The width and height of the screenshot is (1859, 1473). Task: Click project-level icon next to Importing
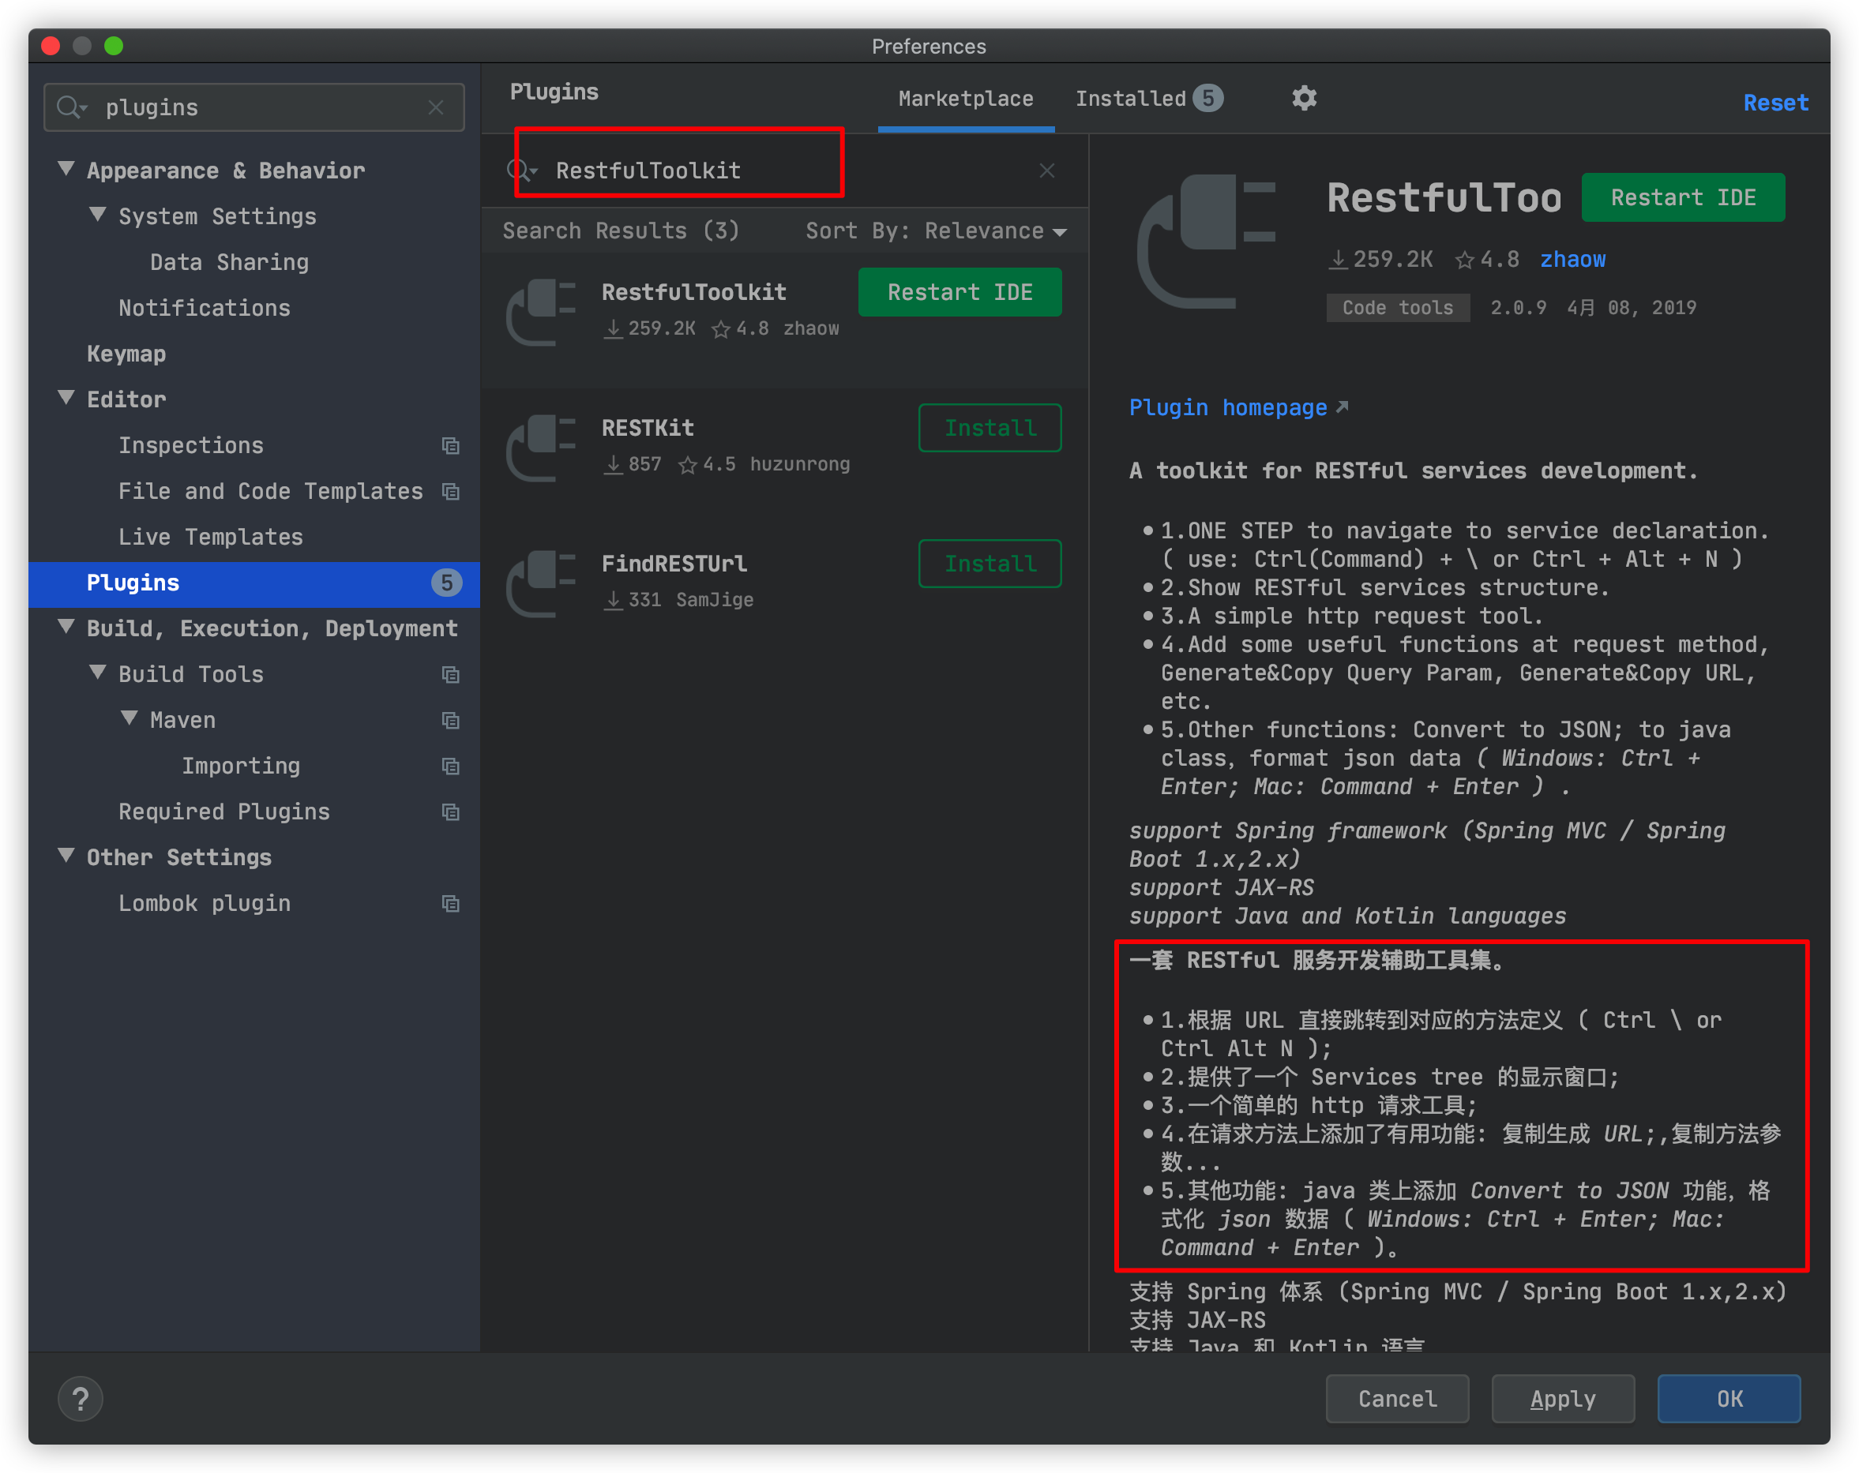[x=450, y=766]
